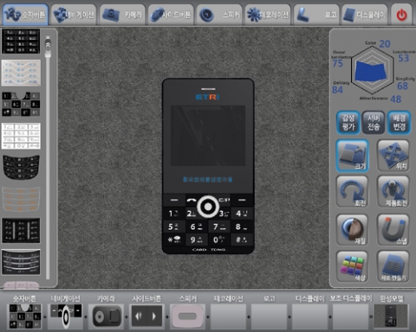The width and height of the screenshot is (416, 332).
Task: Select the 제품회전 product rotation tool
Action: tap(393, 192)
